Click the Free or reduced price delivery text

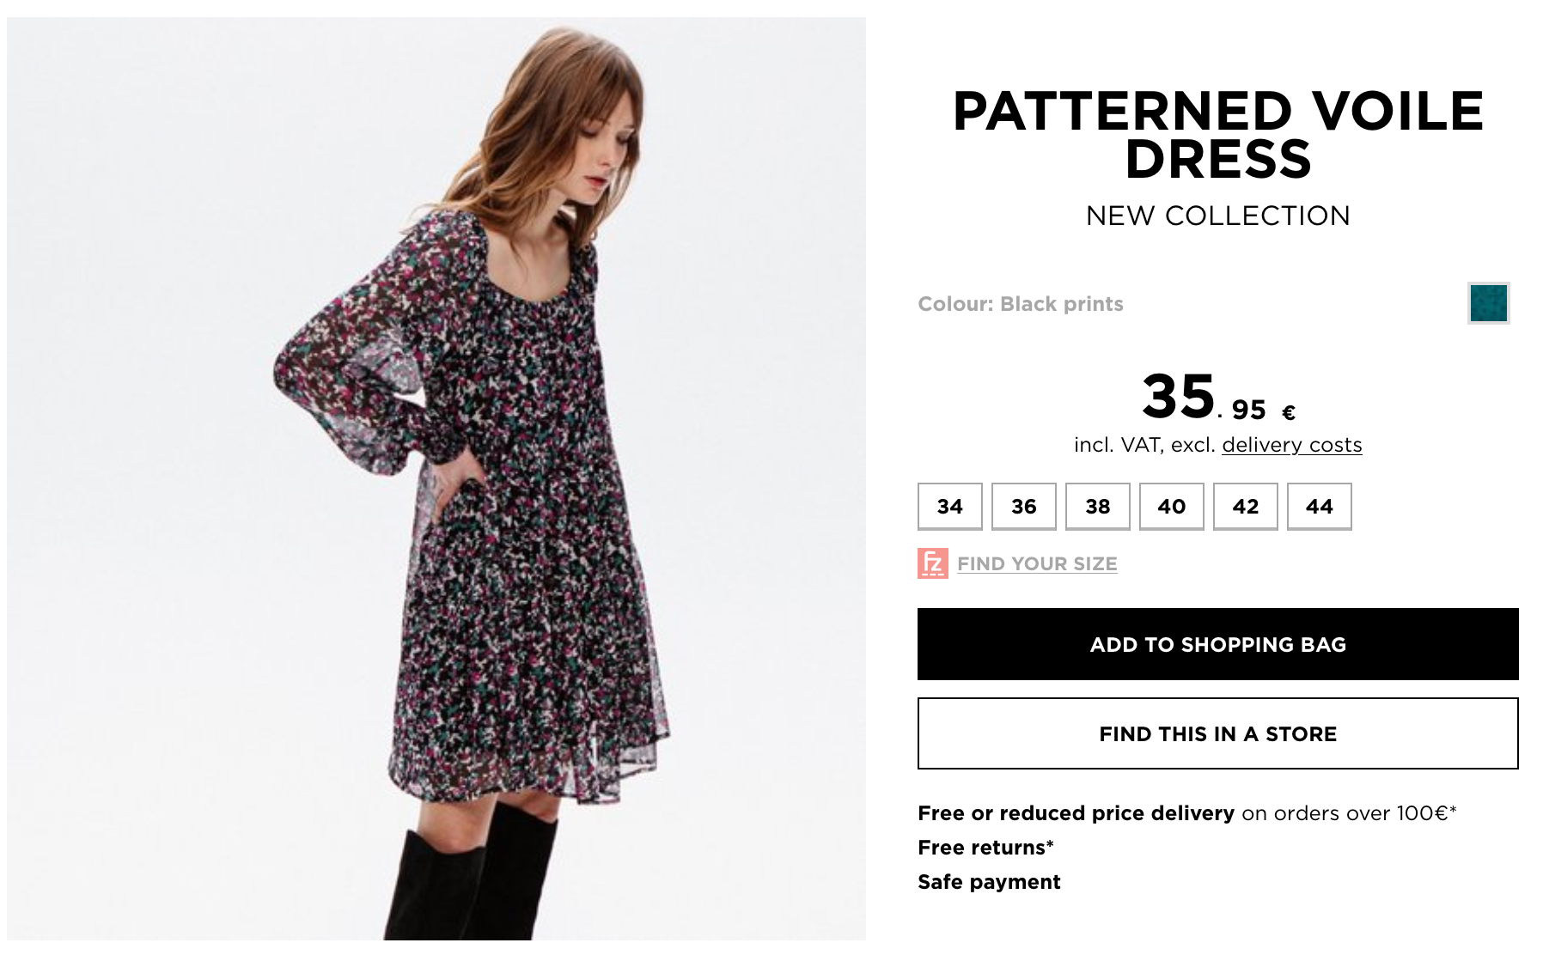click(1076, 813)
